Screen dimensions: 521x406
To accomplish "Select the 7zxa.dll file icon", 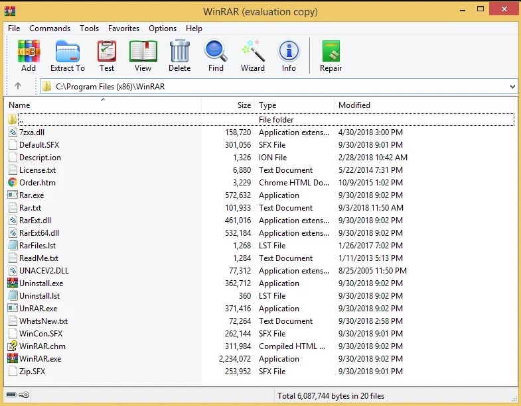I will coord(13,132).
